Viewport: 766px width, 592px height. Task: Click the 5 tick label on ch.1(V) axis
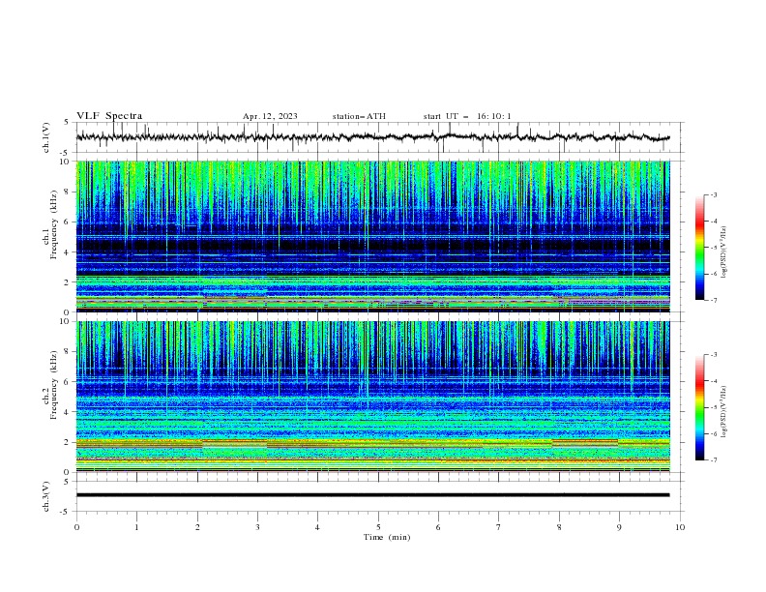coord(67,123)
